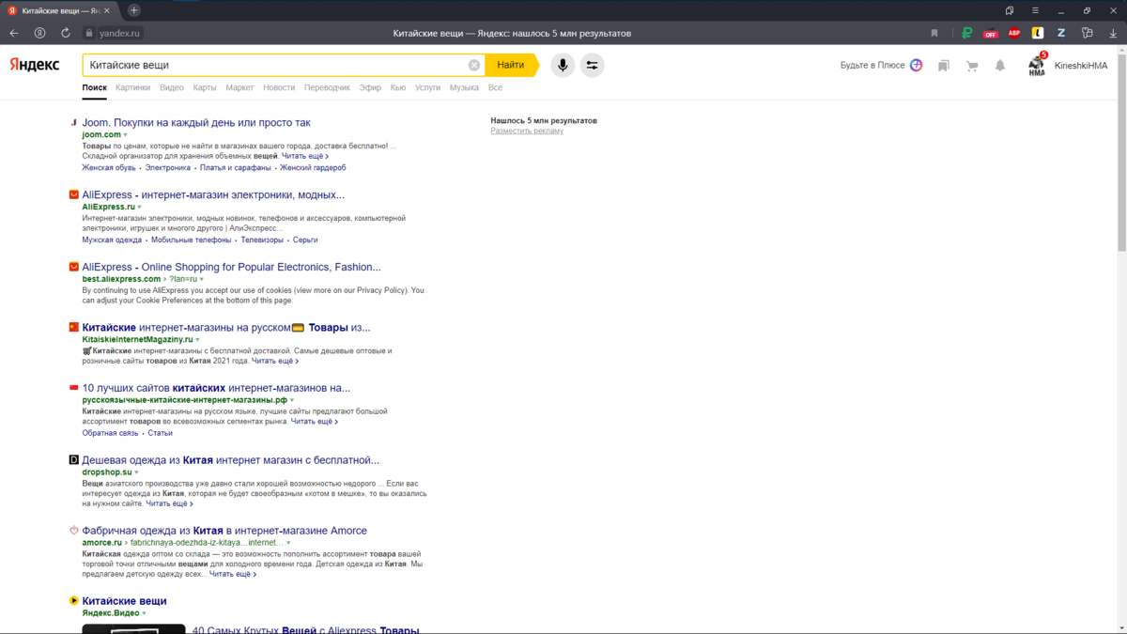The image size is (1127, 634).
Task: Bookmark this page in the address bar
Action: [934, 33]
